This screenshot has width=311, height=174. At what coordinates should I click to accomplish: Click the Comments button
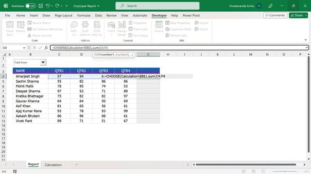pos(275,15)
